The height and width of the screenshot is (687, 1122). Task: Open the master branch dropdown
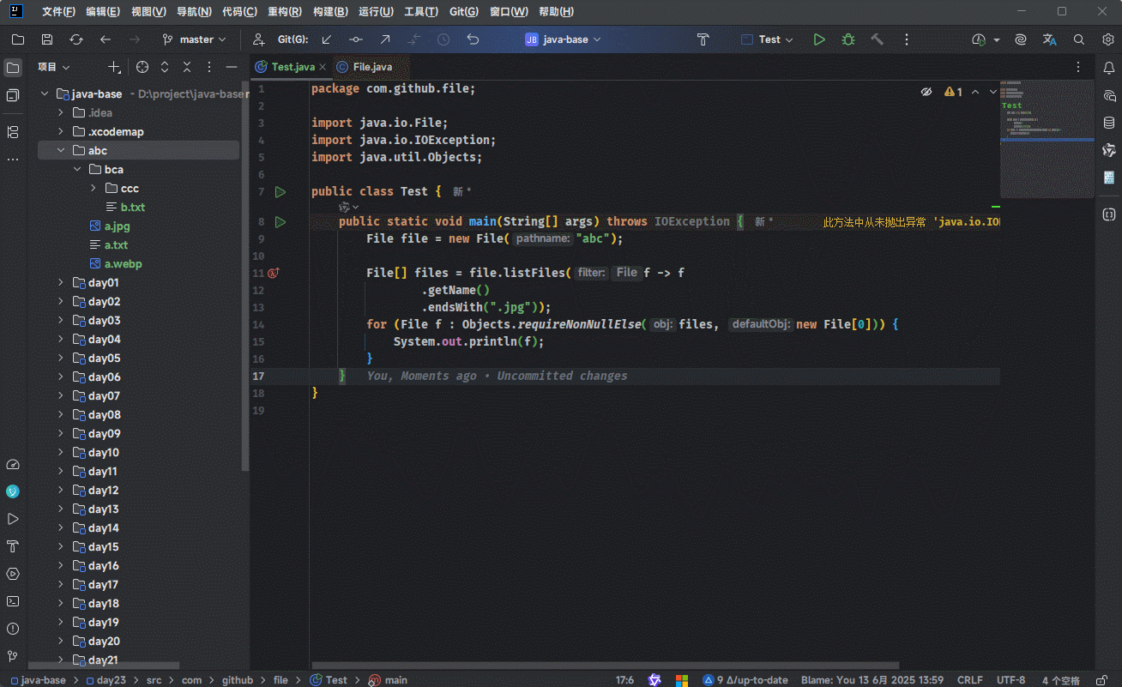pos(196,39)
